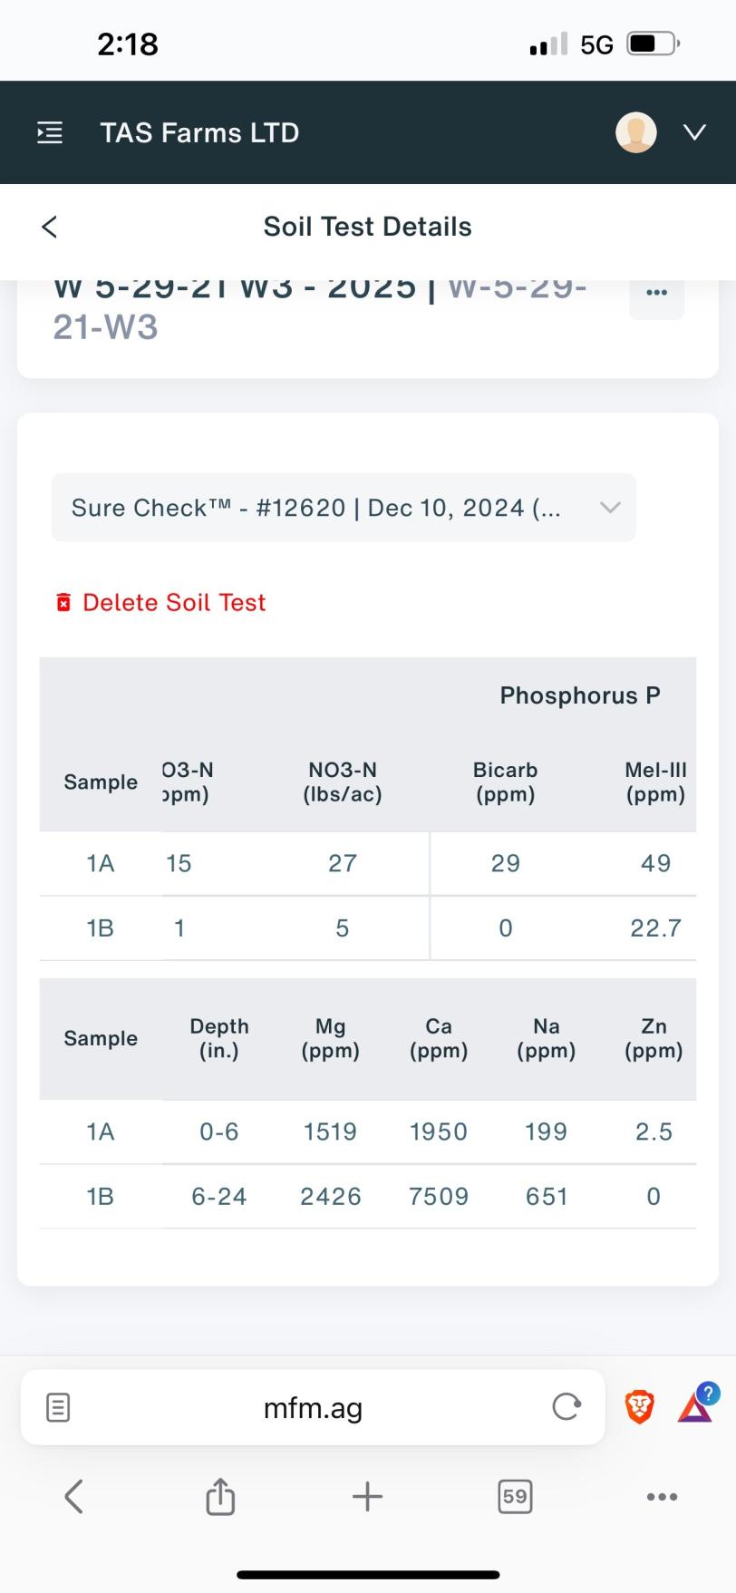Click the user profile avatar
This screenshot has width=736, height=1593.
point(635,132)
